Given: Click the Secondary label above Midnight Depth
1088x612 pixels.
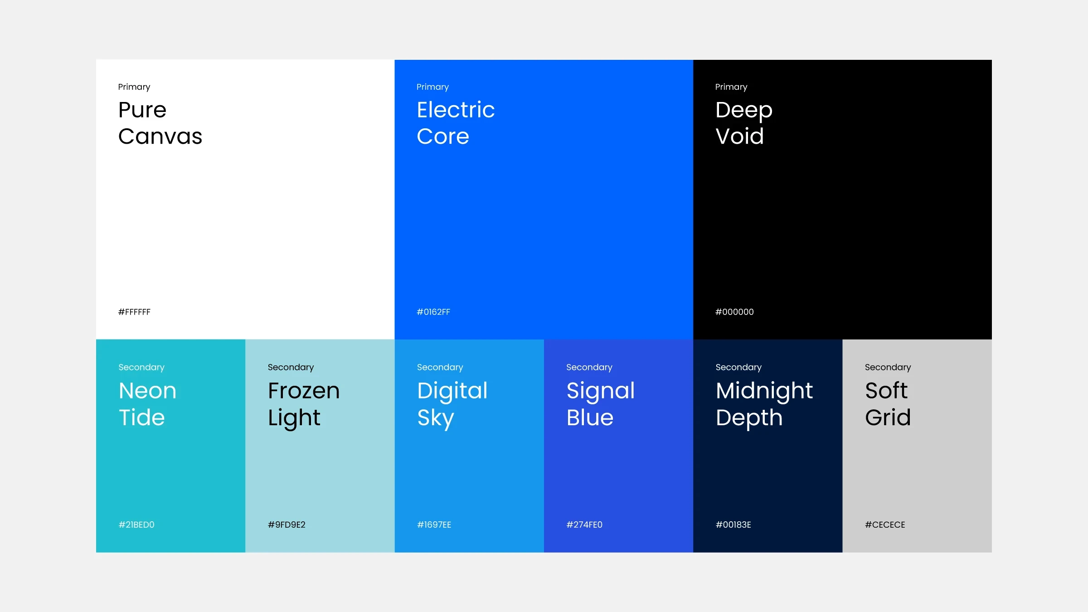Looking at the screenshot, I should [738, 367].
